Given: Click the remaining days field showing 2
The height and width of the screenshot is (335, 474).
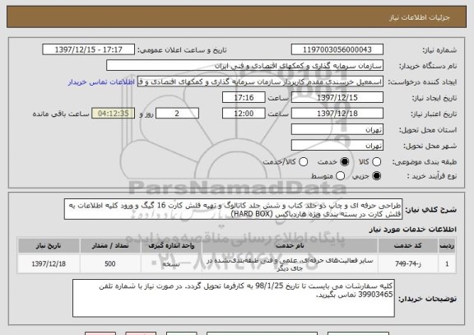Looking at the screenshot, I should pyautogui.click(x=177, y=114).
